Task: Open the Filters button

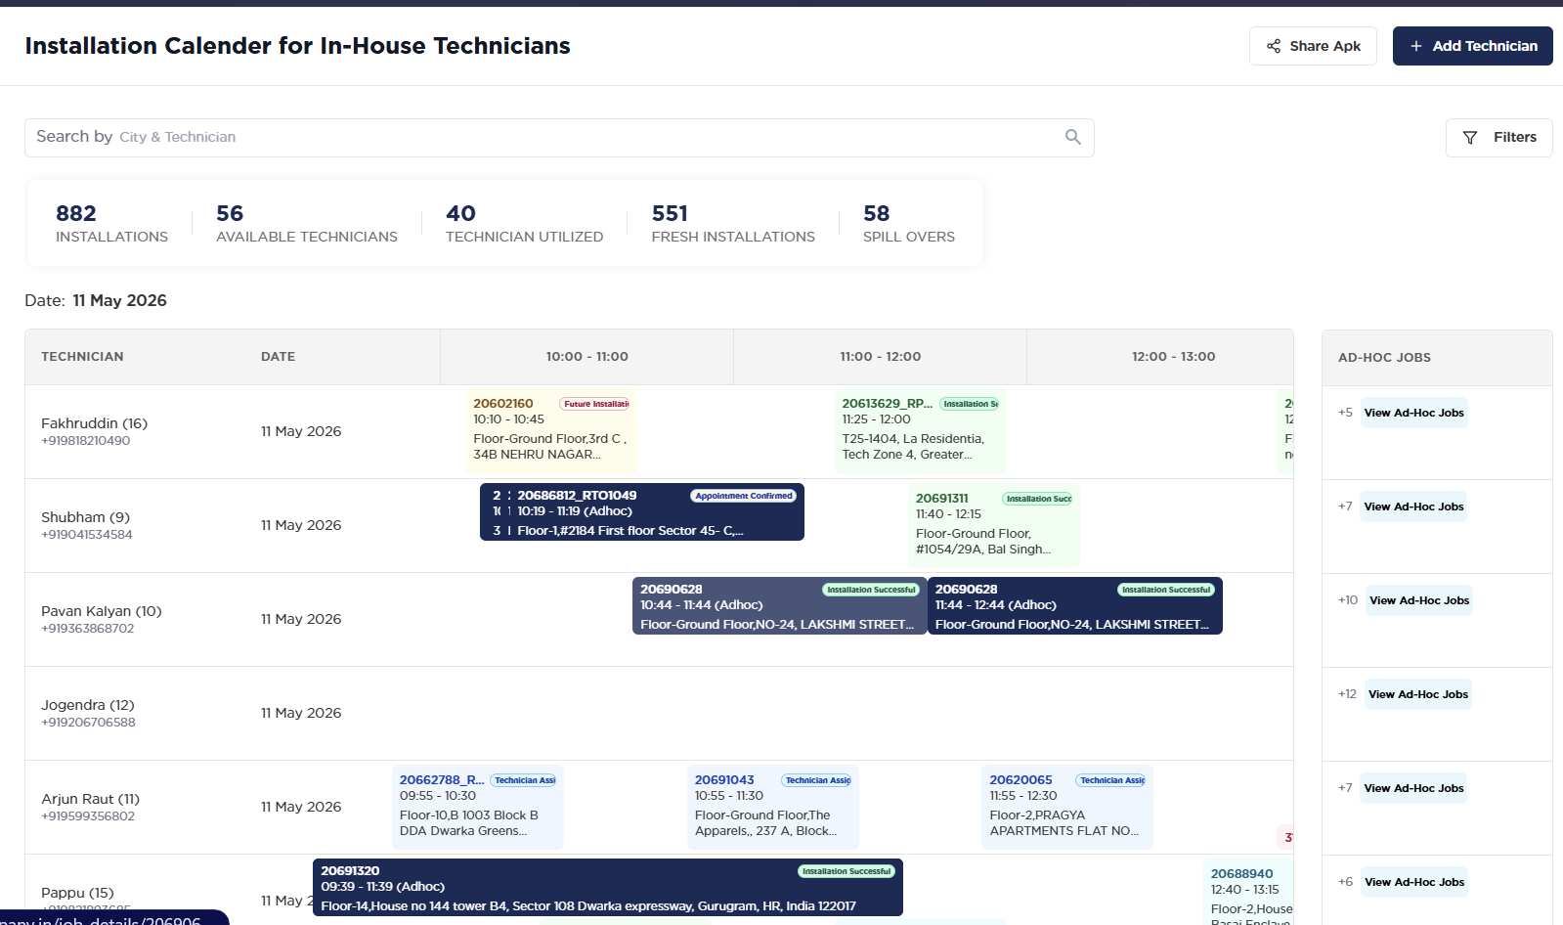Action: pos(1498,138)
